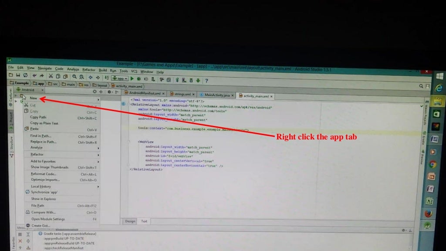Open the Tools menu
This screenshot has width=446, height=251.
coord(123,71)
